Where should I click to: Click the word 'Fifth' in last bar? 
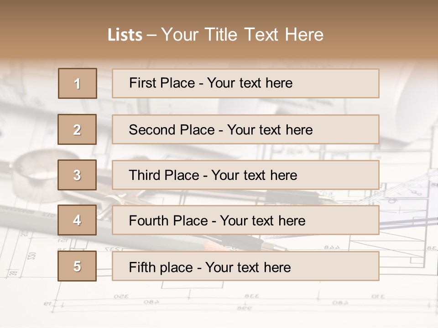pyautogui.click(x=142, y=267)
